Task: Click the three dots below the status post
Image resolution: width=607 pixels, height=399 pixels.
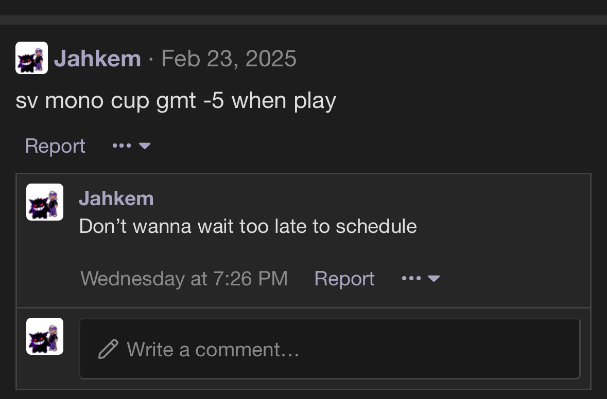Action: tap(121, 146)
